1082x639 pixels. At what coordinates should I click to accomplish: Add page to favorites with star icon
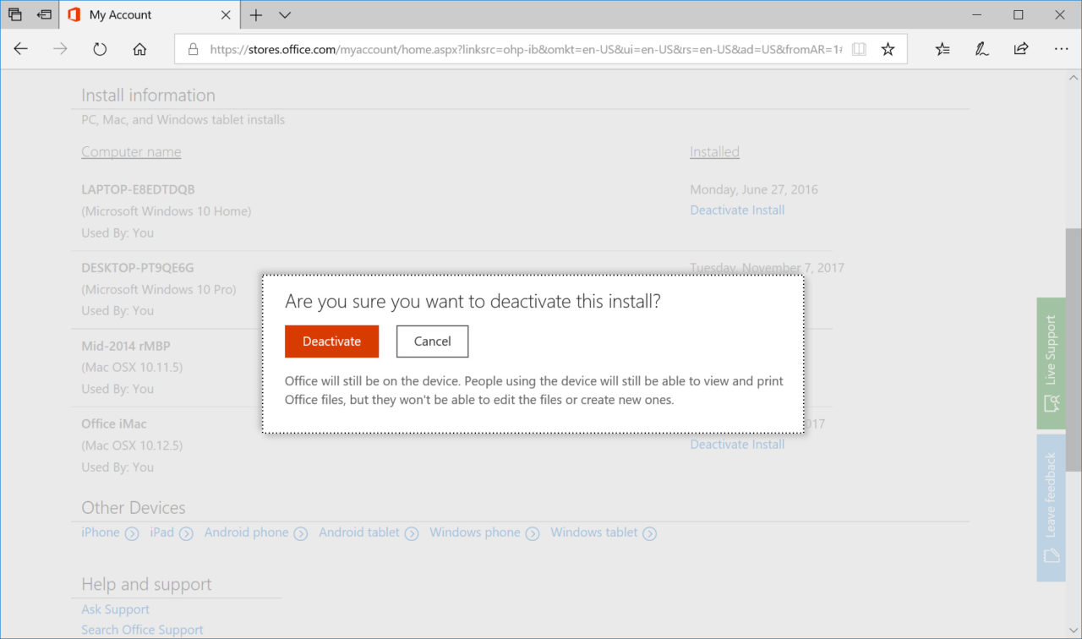pyautogui.click(x=888, y=49)
